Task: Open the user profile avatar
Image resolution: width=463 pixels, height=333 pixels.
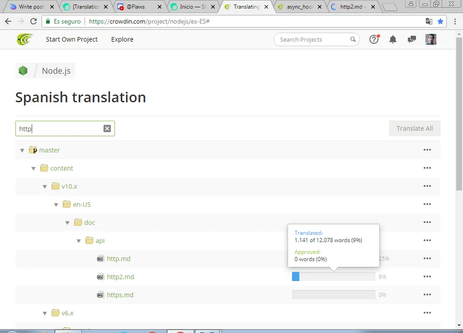Action: [431, 39]
